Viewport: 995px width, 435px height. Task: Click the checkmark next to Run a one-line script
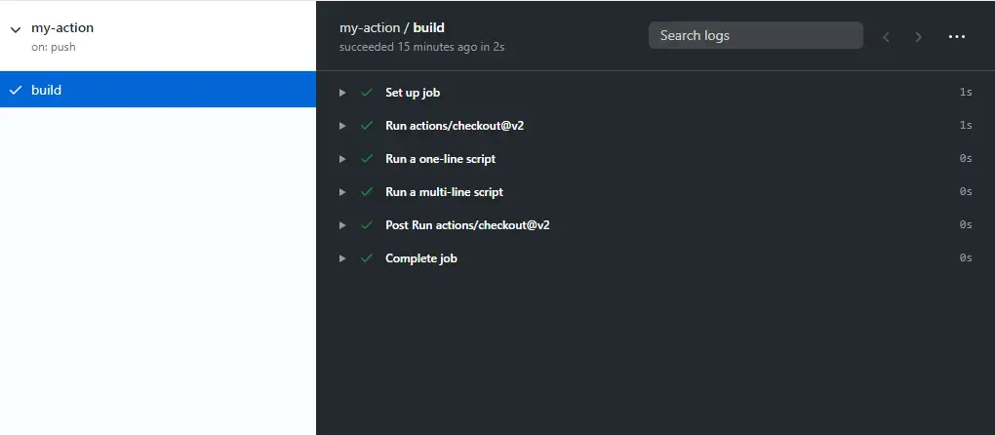tap(367, 159)
